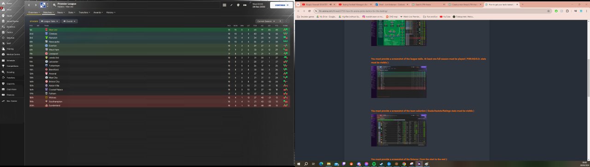
Task: Open Spotify from the taskbar
Action: tap(374, 163)
